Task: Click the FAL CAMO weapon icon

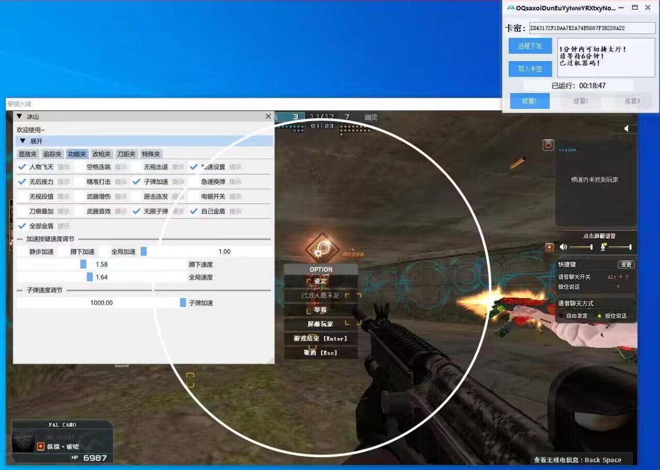Action: click(24, 442)
